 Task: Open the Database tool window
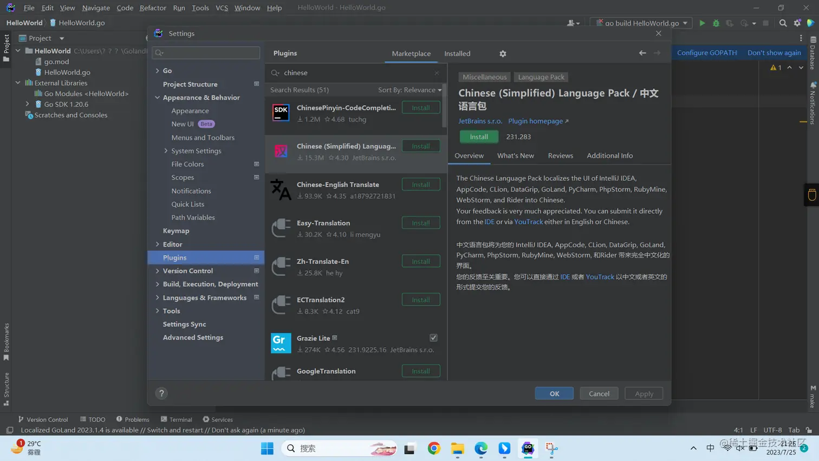[812, 53]
